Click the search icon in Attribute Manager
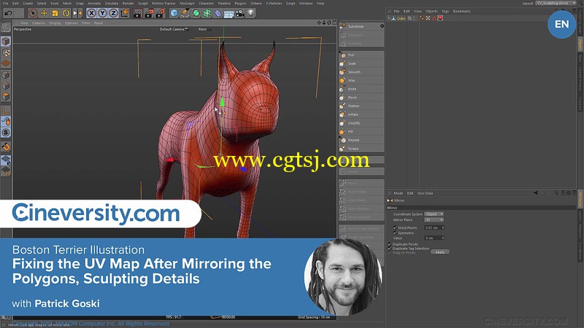The image size is (584, 328). tap(556, 193)
